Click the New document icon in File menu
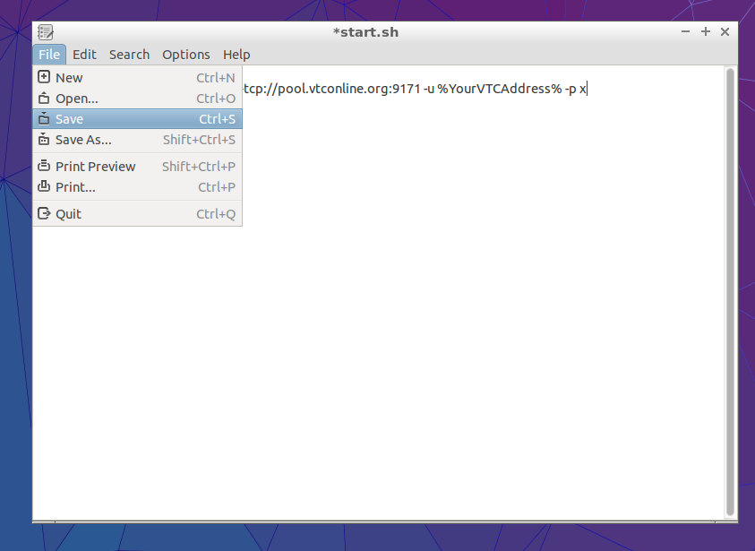The width and height of the screenshot is (755, 551). point(44,78)
